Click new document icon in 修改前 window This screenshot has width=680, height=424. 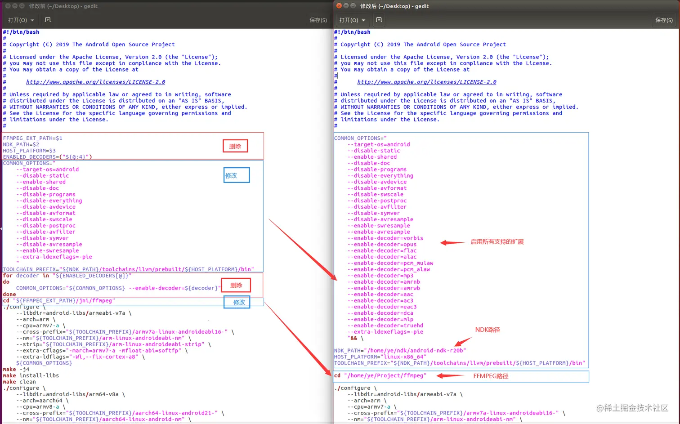pos(48,20)
